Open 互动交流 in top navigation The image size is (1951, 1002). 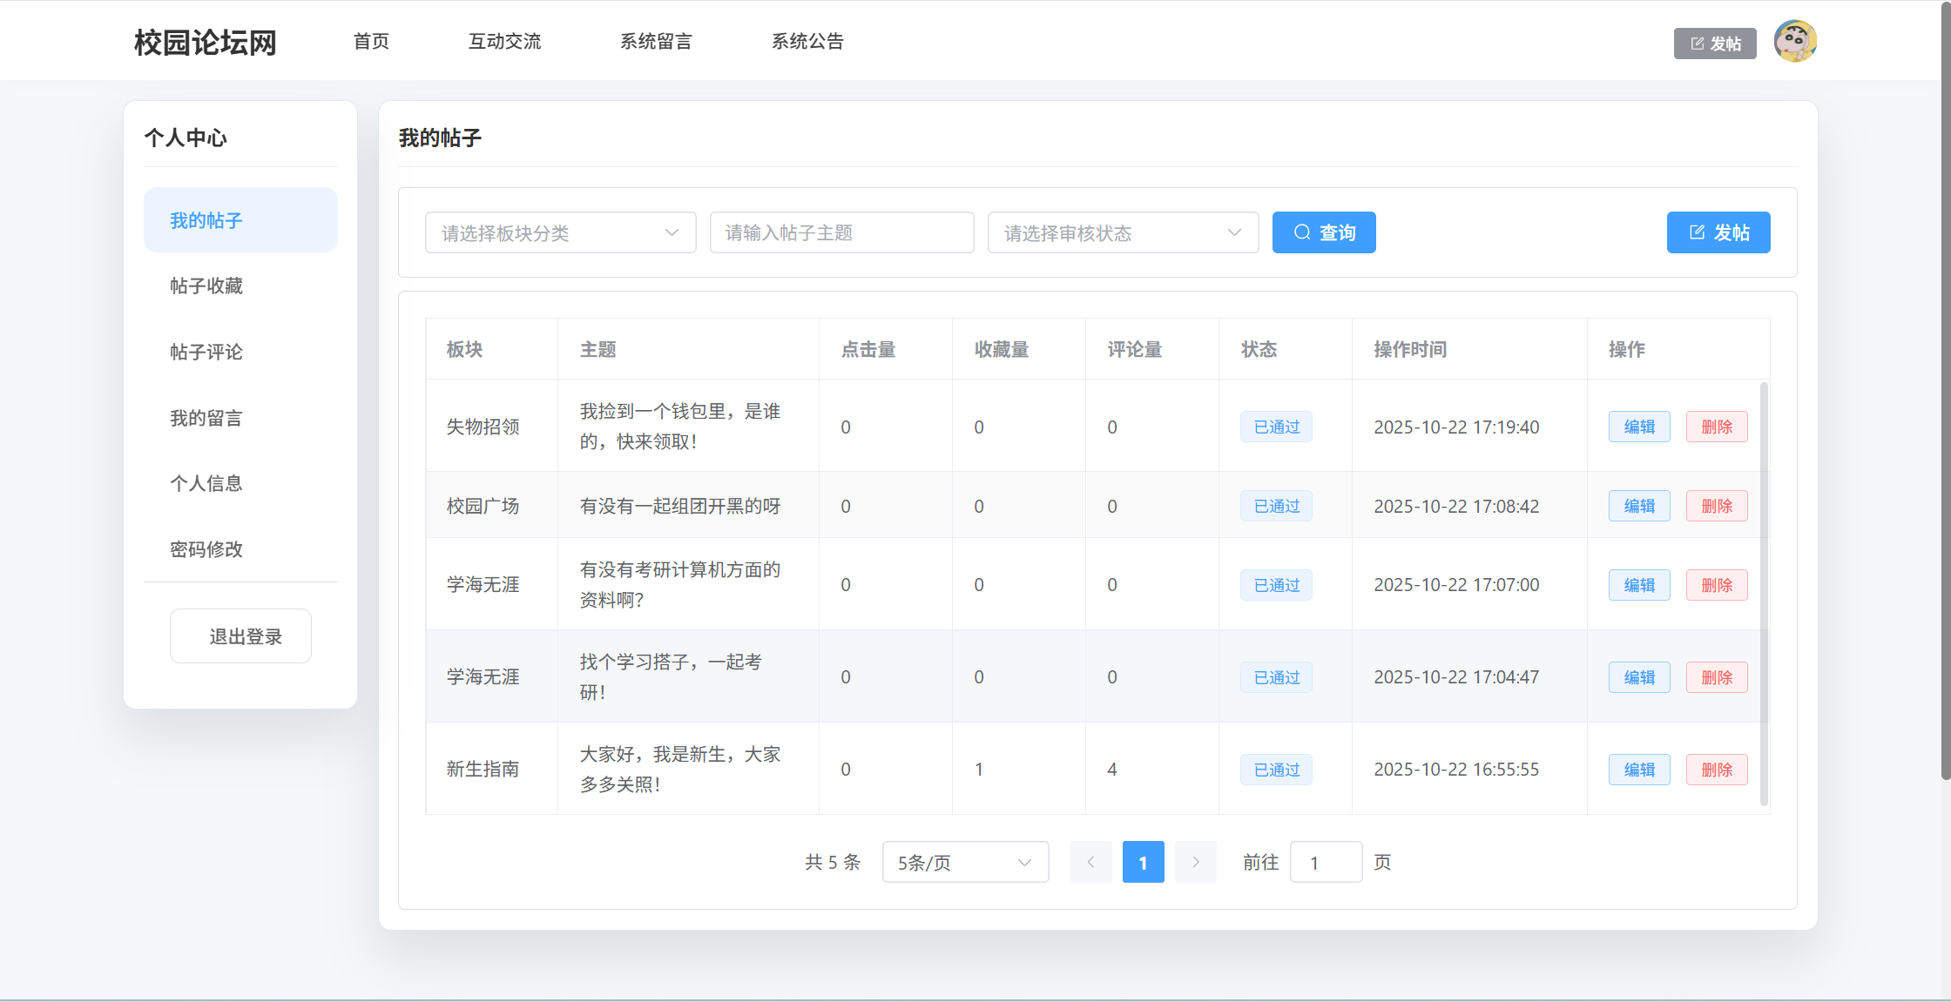(504, 41)
